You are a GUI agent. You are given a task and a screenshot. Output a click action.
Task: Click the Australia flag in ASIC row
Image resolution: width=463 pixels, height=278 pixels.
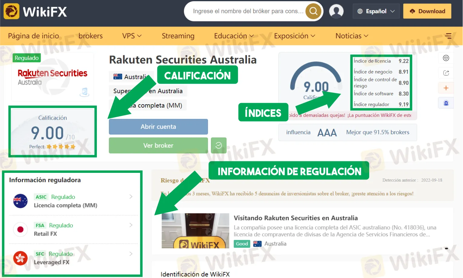coord(20,201)
